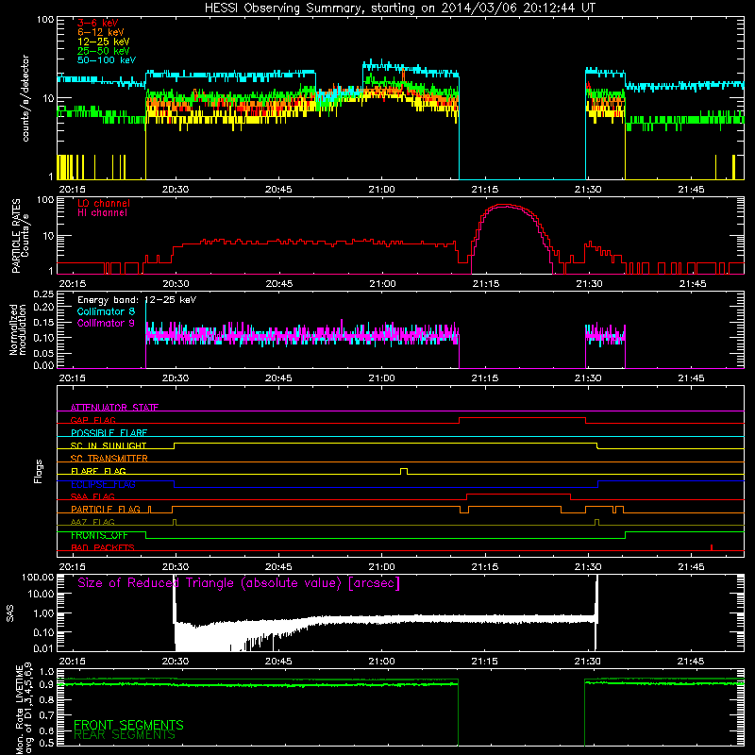Click the raised segment of the SAA FLAG line
755x755 pixels.
click(518, 495)
